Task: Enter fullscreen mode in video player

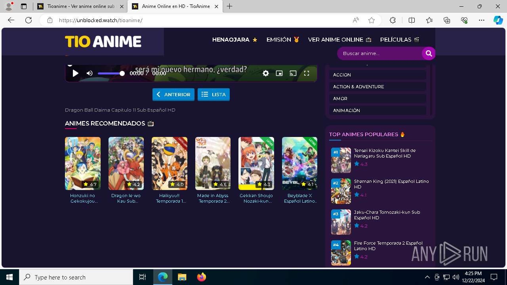Action: coord(306,73)
